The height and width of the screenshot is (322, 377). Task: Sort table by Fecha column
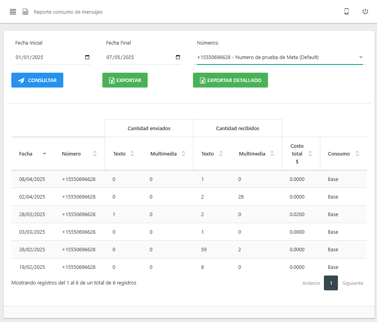click(32, 154)
